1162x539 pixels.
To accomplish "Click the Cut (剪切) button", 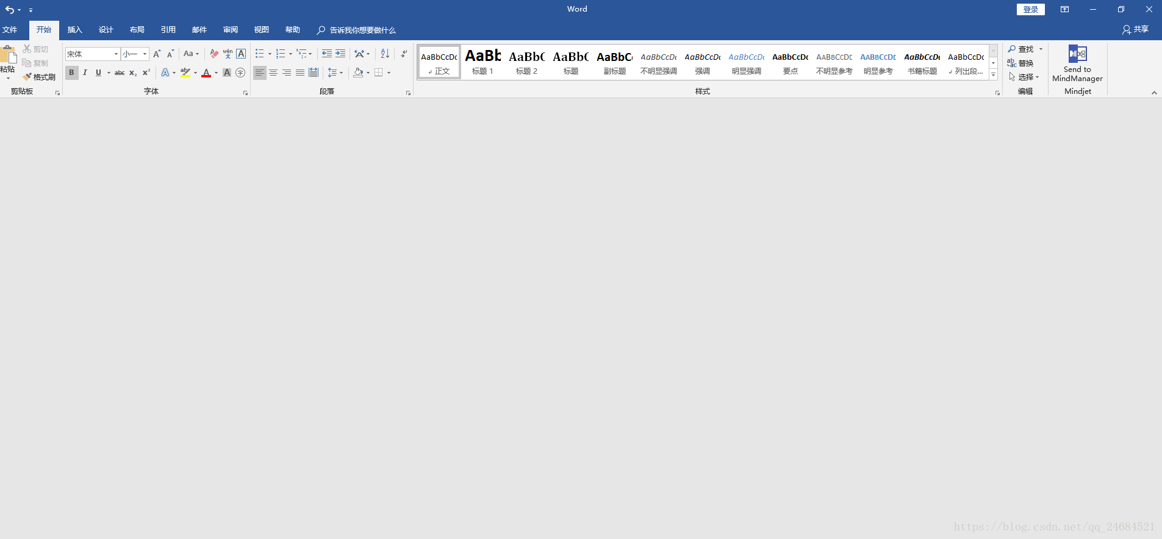I will 35,49.
